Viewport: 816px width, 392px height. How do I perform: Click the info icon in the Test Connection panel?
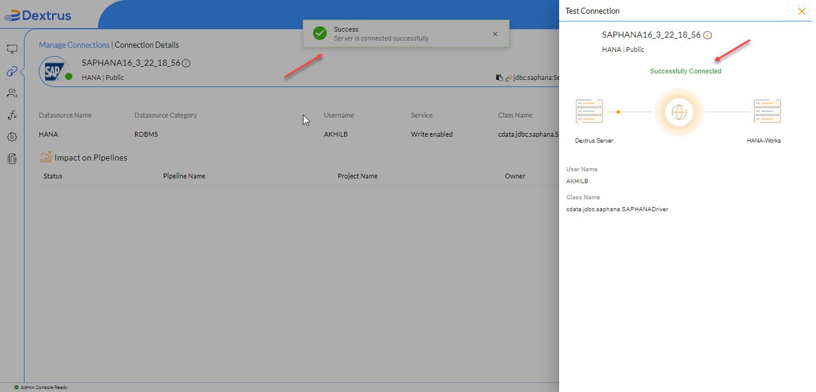[707, 35]
